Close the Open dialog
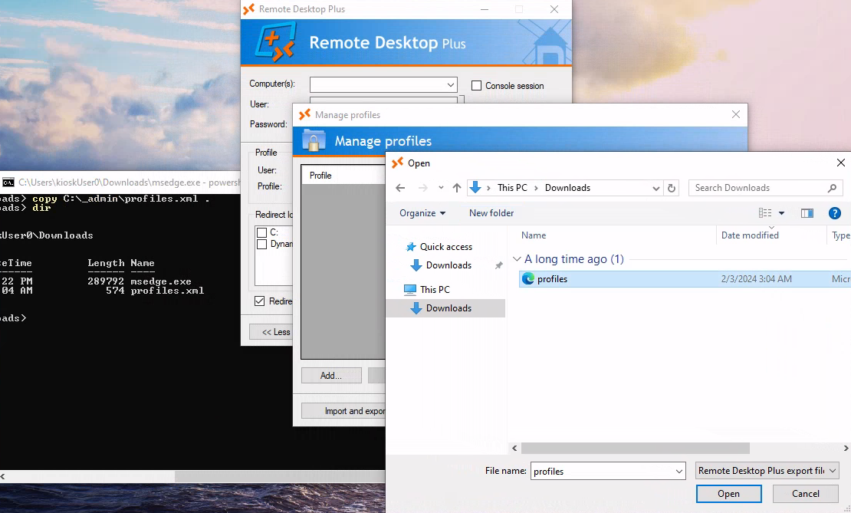This screenshot has width=851, height=513. tap(841, 163)
